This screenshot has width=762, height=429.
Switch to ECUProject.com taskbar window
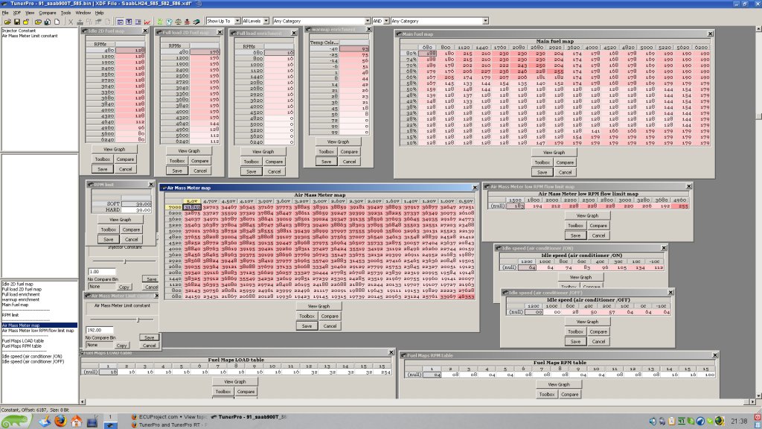click(169, 417)
